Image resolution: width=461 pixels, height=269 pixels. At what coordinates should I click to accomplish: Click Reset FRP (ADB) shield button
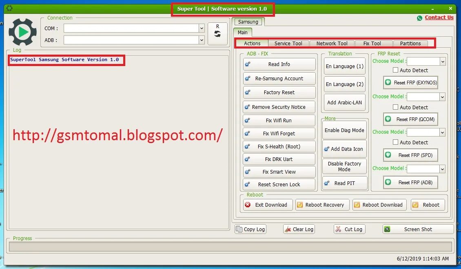(410, 182)
